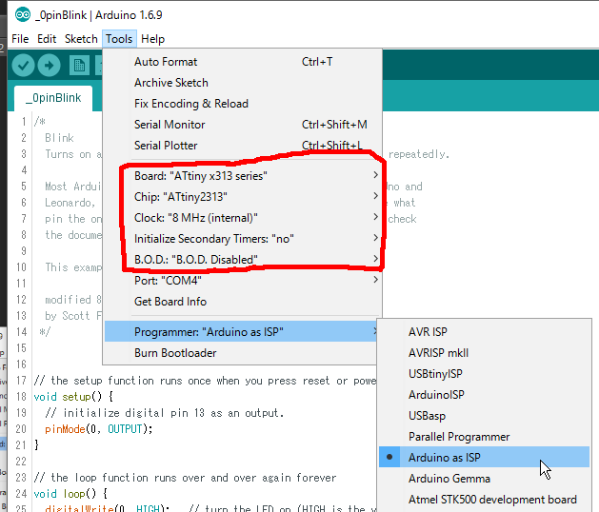Screen dimensions: 599x512
Task: Select ArduinoISP programmer
Action: 484,395
